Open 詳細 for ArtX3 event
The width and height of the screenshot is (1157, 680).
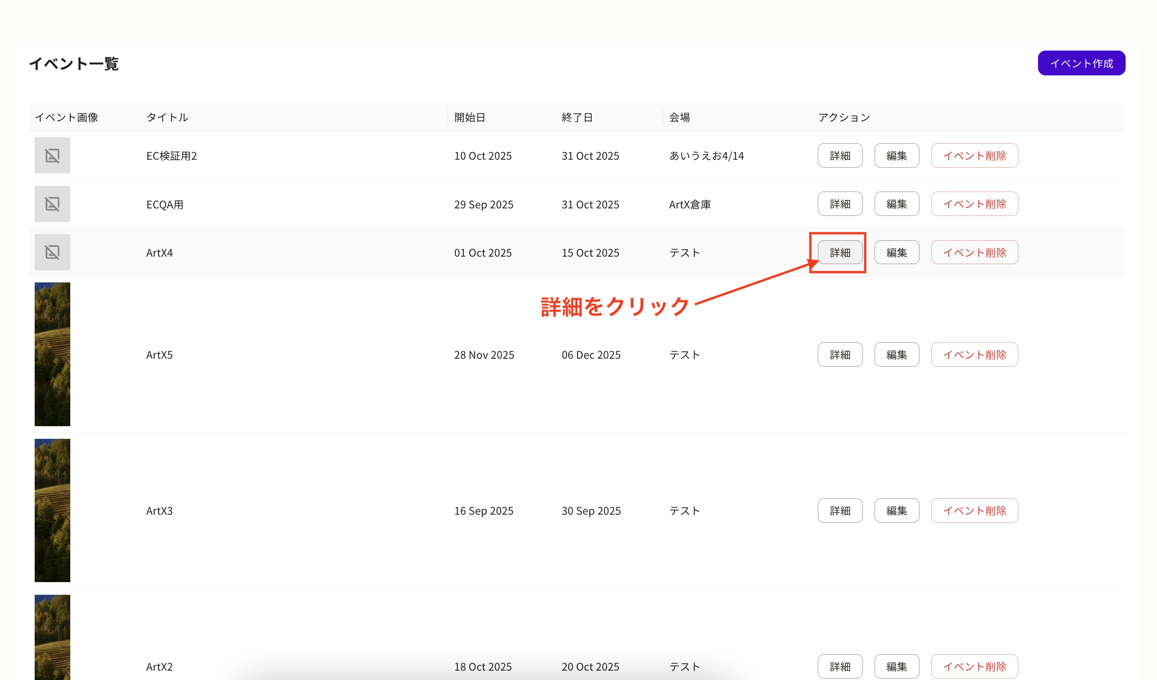[x=839, y=511]
